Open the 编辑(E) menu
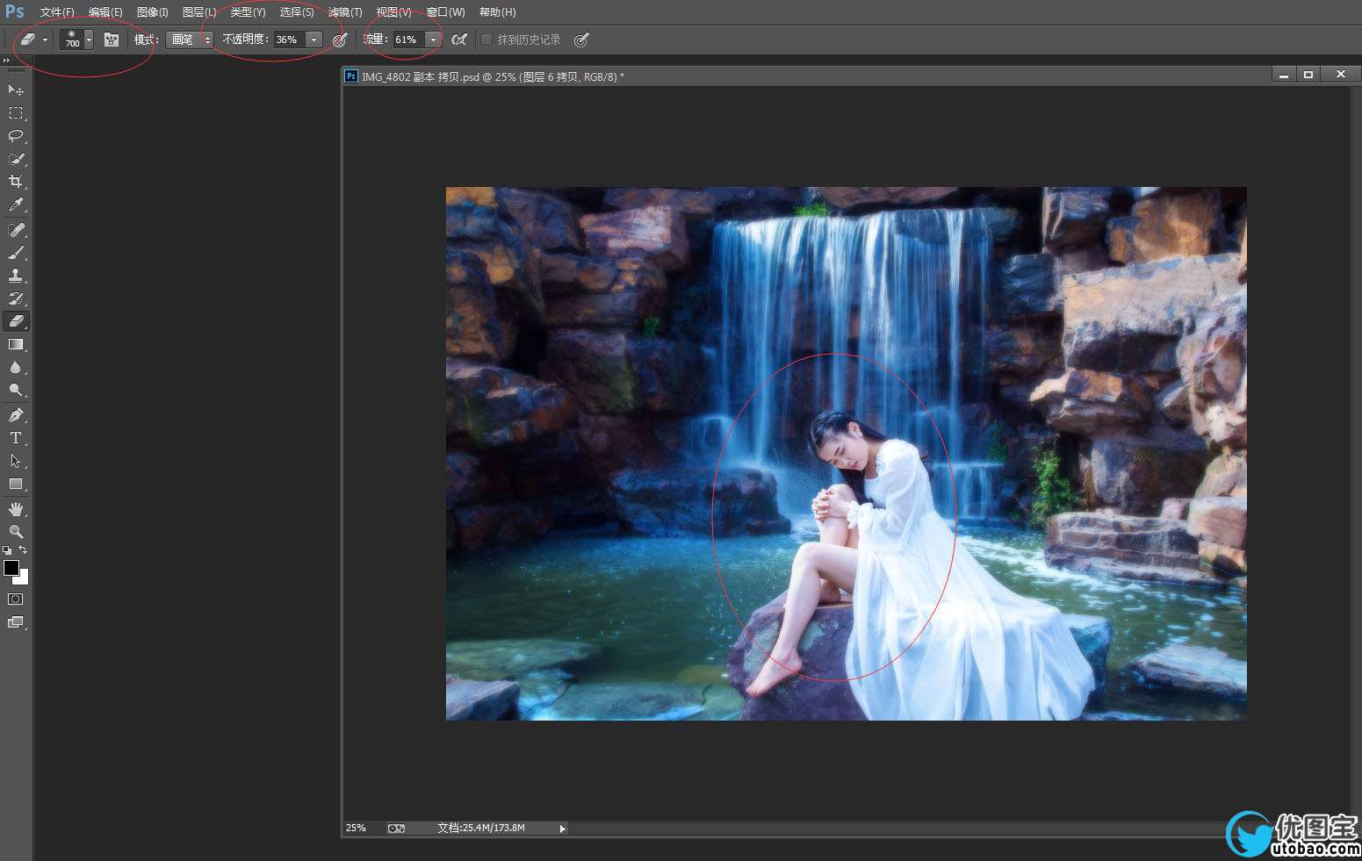Screen dimensions: 1362x861 (x=105, y=12)
